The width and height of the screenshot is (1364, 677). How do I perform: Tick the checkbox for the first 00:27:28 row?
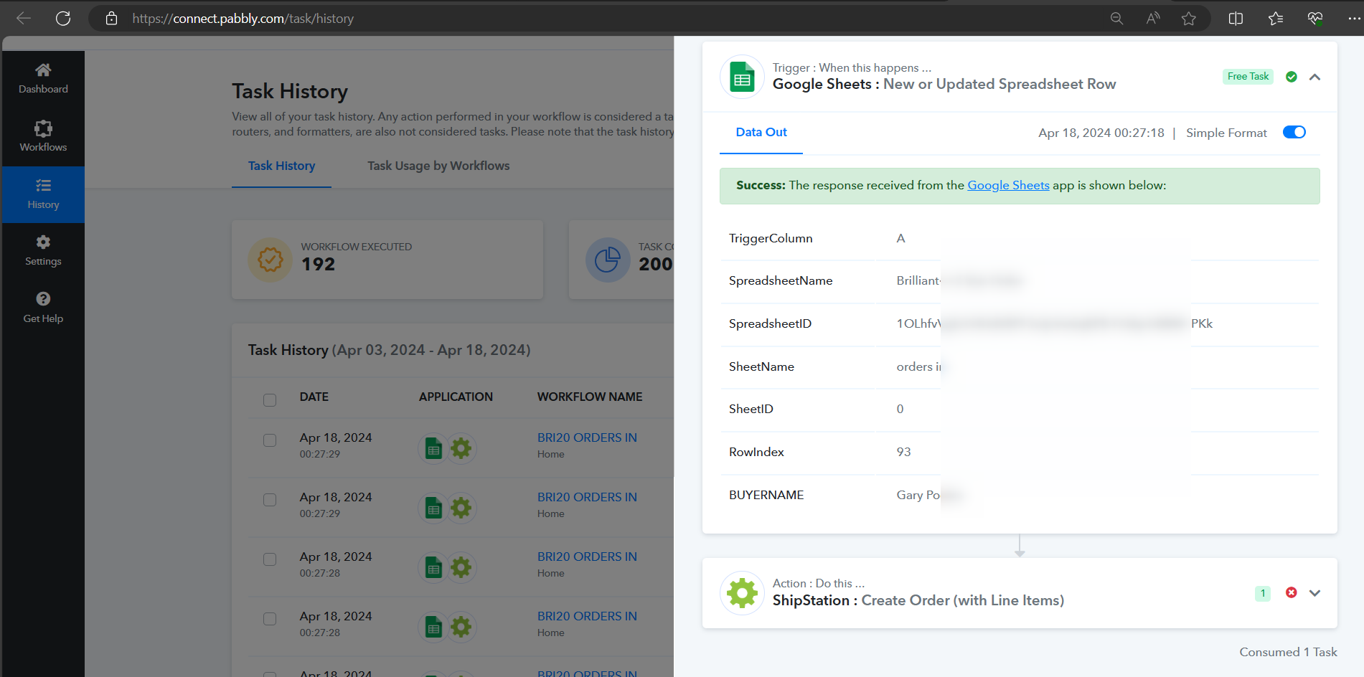[270, 559]
